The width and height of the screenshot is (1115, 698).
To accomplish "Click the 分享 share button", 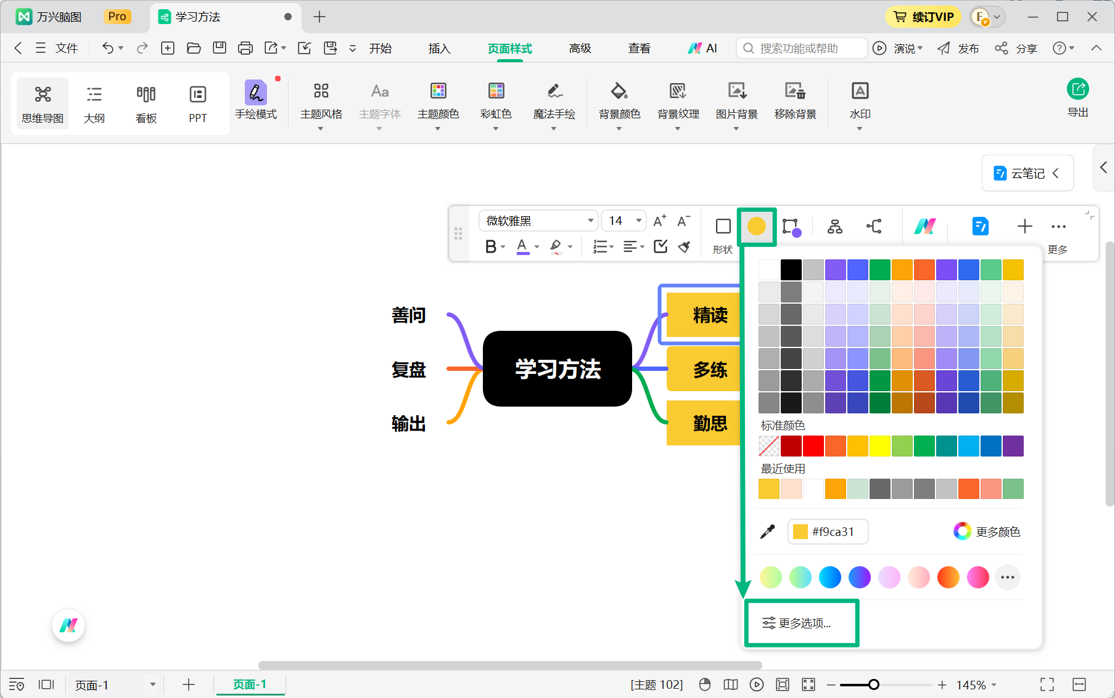I will click(x=1016, y=48).
